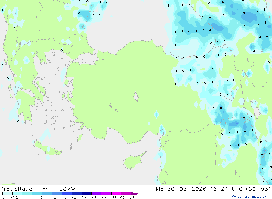Click the legend tick label "50"
272x199 pixels.
tap(133, 197)
